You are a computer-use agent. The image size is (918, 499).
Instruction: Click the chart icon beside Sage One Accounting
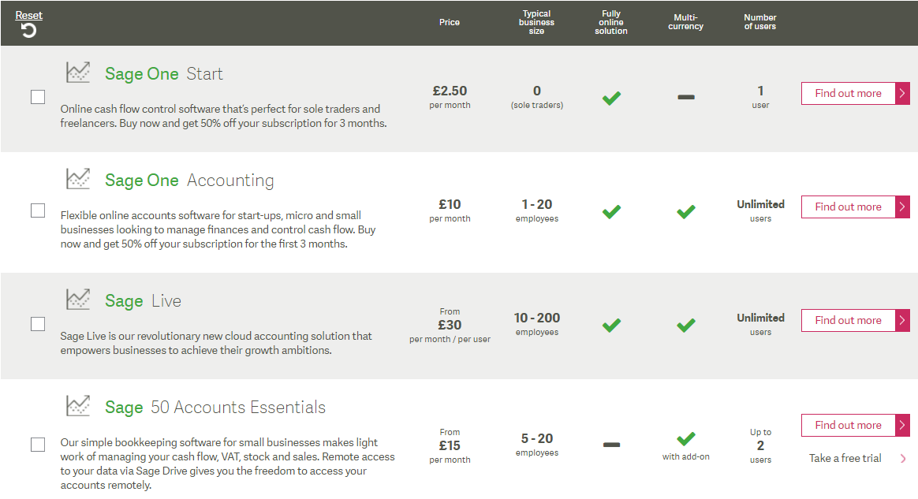tap(78, 179)
